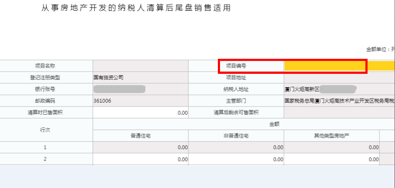The image size is (395, 188).
Task: Click row 2 其他类型房地产 amount cell
Action: click(x=332, y=159)
